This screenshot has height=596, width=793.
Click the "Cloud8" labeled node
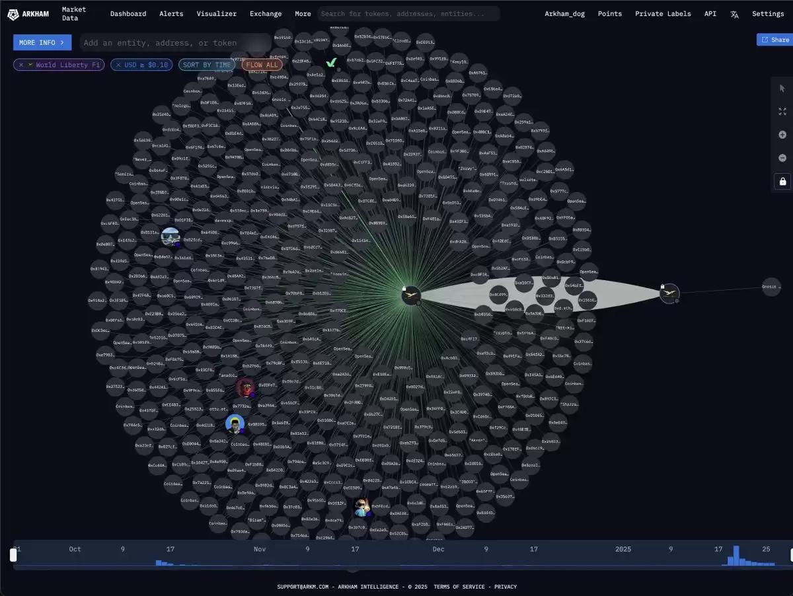402,41
